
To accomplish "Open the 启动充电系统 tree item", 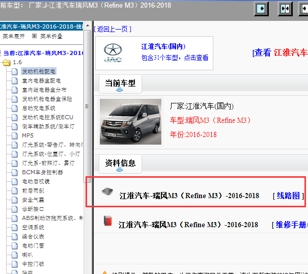I will pyautogui.click(x=39, y=108).
